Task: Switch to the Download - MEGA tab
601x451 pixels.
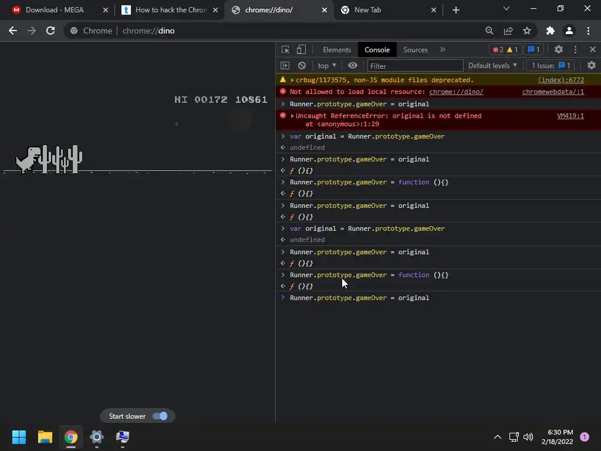Action: [57, 10]
